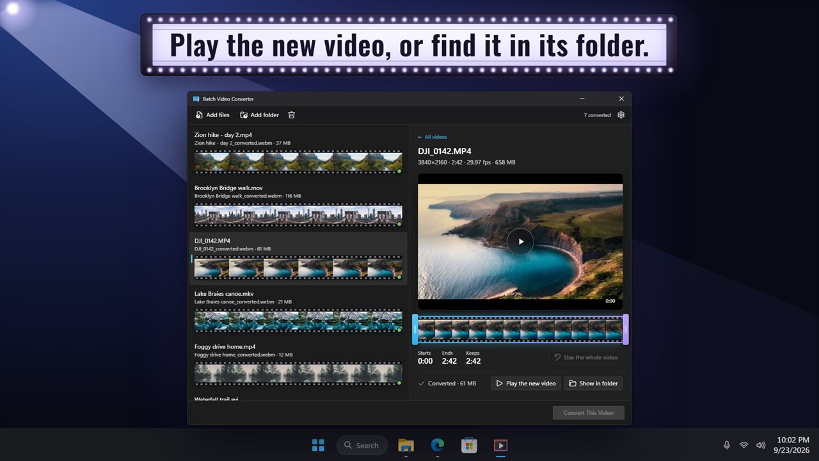Click the trim filmstrip below the preview
The image size is (819, 461).
pos(520,330)
